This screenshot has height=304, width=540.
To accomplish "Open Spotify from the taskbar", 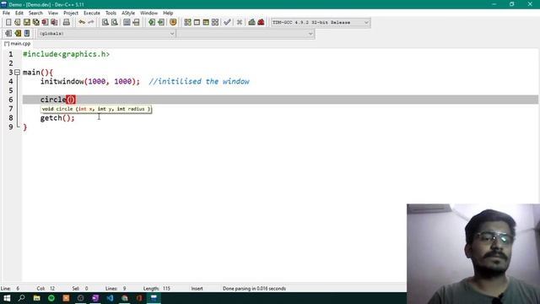I will tap(51, 298).
